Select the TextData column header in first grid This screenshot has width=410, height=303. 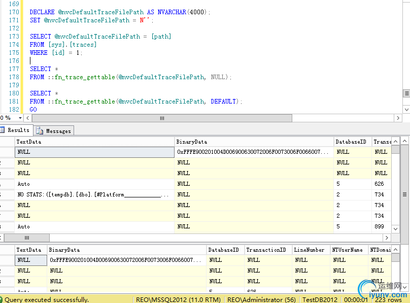coord(94,142)
